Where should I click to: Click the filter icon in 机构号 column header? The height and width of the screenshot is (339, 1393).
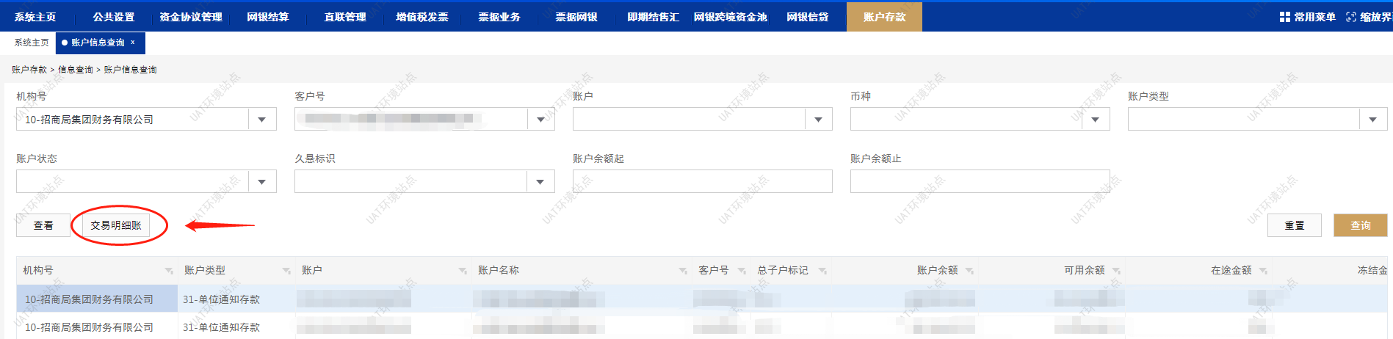point(169,271)
